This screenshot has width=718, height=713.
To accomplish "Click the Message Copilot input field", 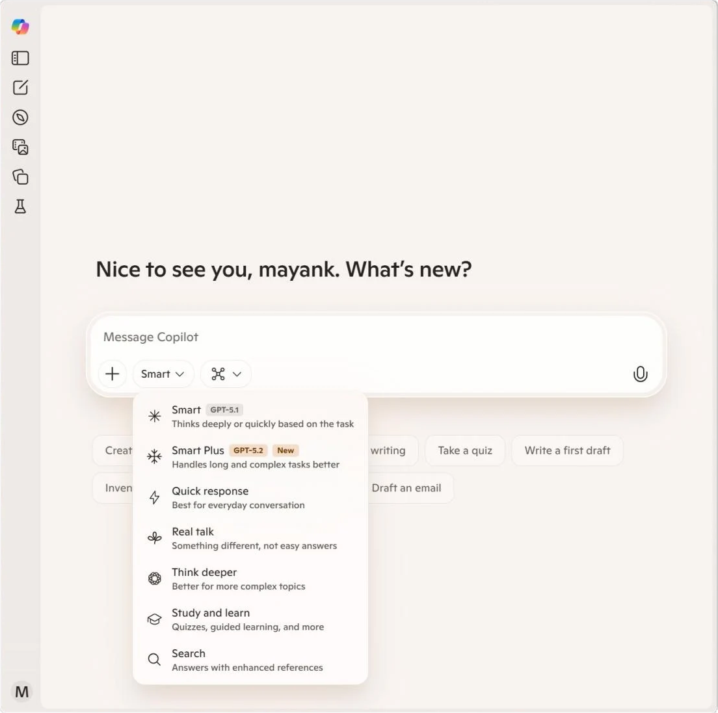I will 364,337.
